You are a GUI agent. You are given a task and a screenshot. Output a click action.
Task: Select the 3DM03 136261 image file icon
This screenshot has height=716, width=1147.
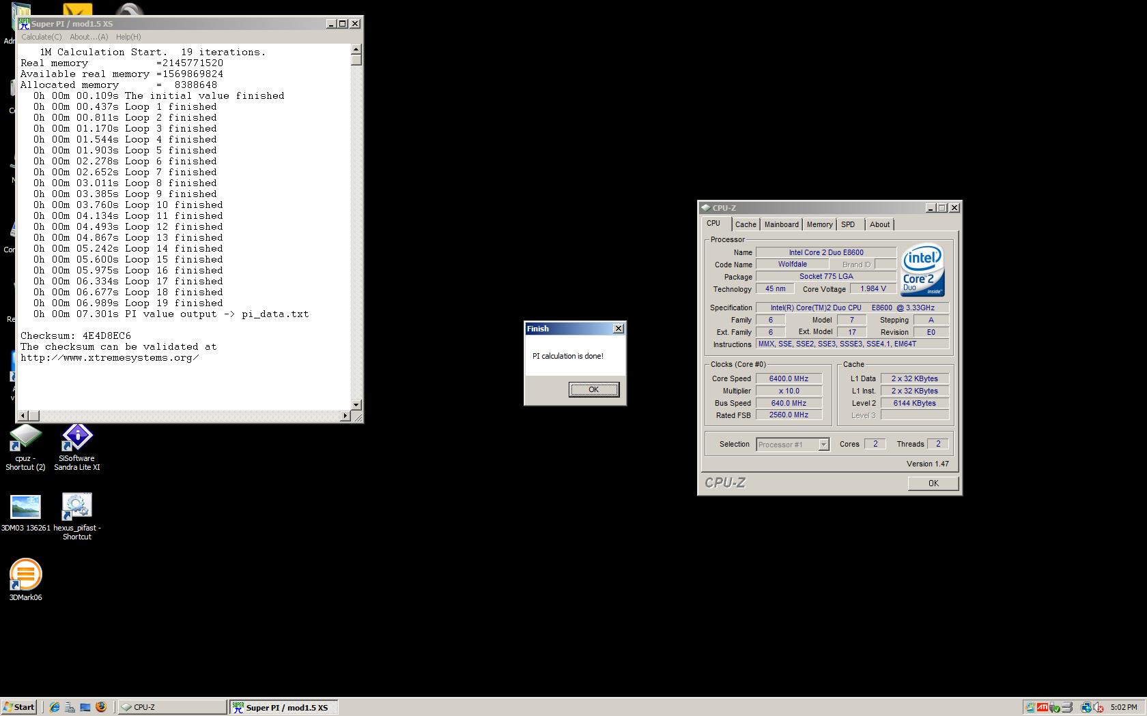(25, 513)
